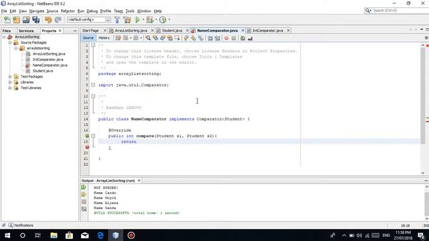Click the Profile Project toolbar icon
429x241 pixels.
click(162, 19)
